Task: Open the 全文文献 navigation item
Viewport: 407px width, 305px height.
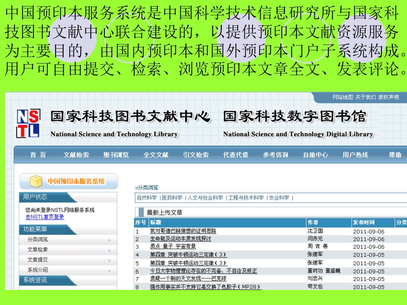Action: tap(156, 155)
